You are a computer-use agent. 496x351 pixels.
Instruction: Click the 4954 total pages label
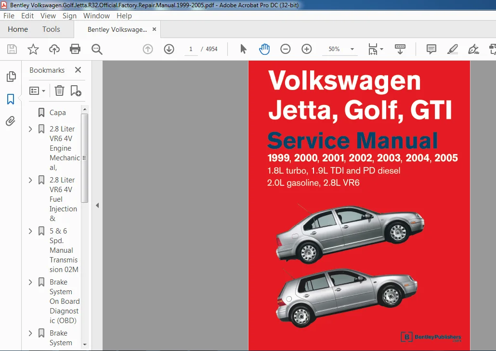click(x=211, y=49)
